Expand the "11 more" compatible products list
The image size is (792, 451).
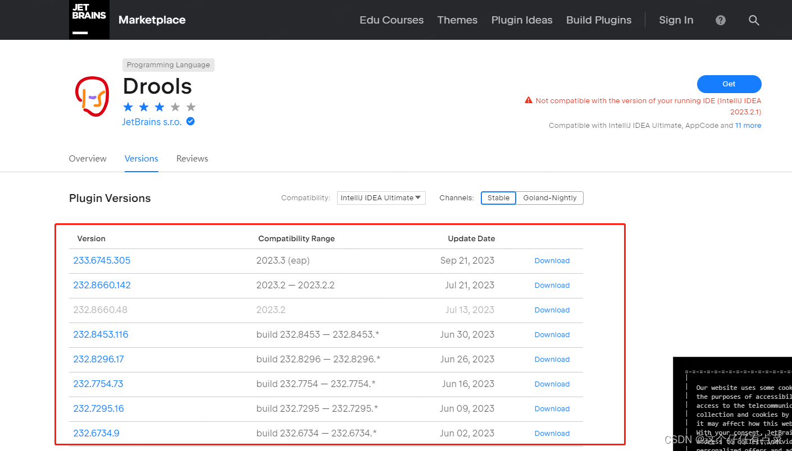pos(748,125)
